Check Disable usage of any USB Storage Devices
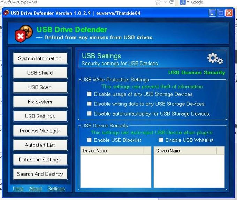The width and height of the screenshot is (237, 200). [89, 94]
